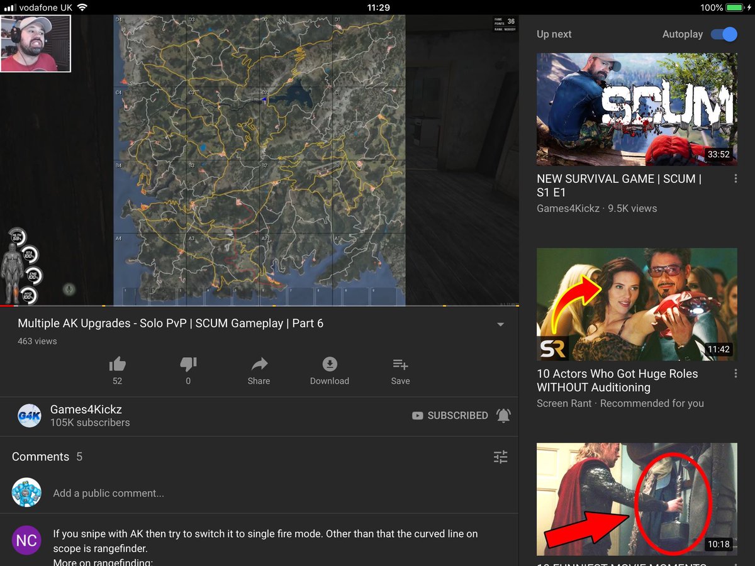Tap the Games4Kickz · 9.5K views text

pyautogui.click(x=596, y=208)
